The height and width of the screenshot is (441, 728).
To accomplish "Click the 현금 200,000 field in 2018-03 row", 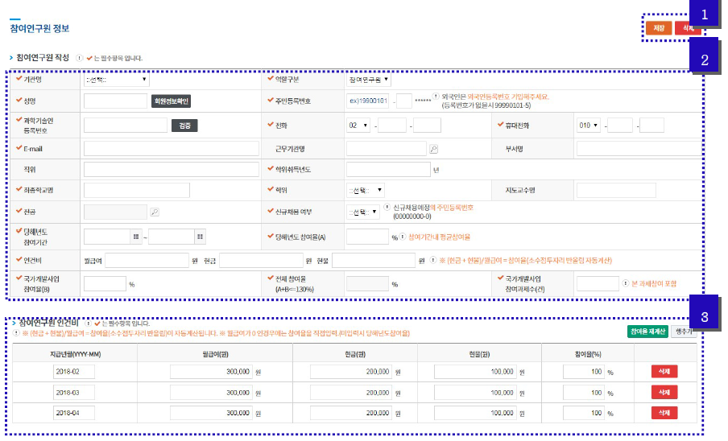I will coord(351,392).
